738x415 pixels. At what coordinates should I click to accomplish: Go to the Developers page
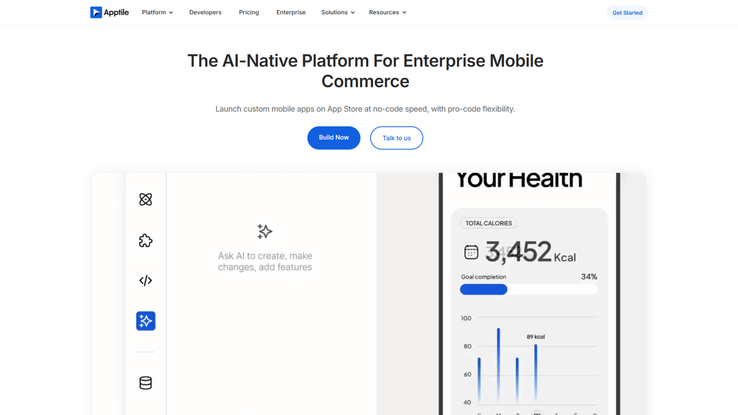pyautogui.click(x=205, y=12)
